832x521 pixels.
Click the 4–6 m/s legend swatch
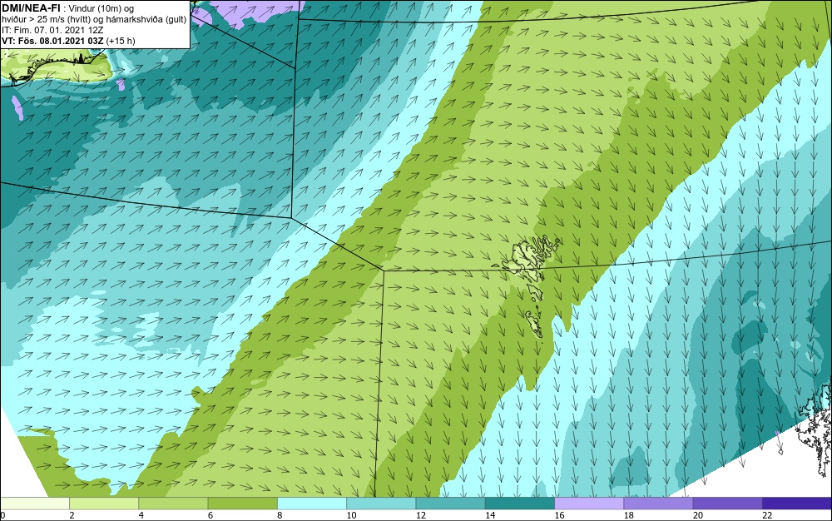(173, 504)
